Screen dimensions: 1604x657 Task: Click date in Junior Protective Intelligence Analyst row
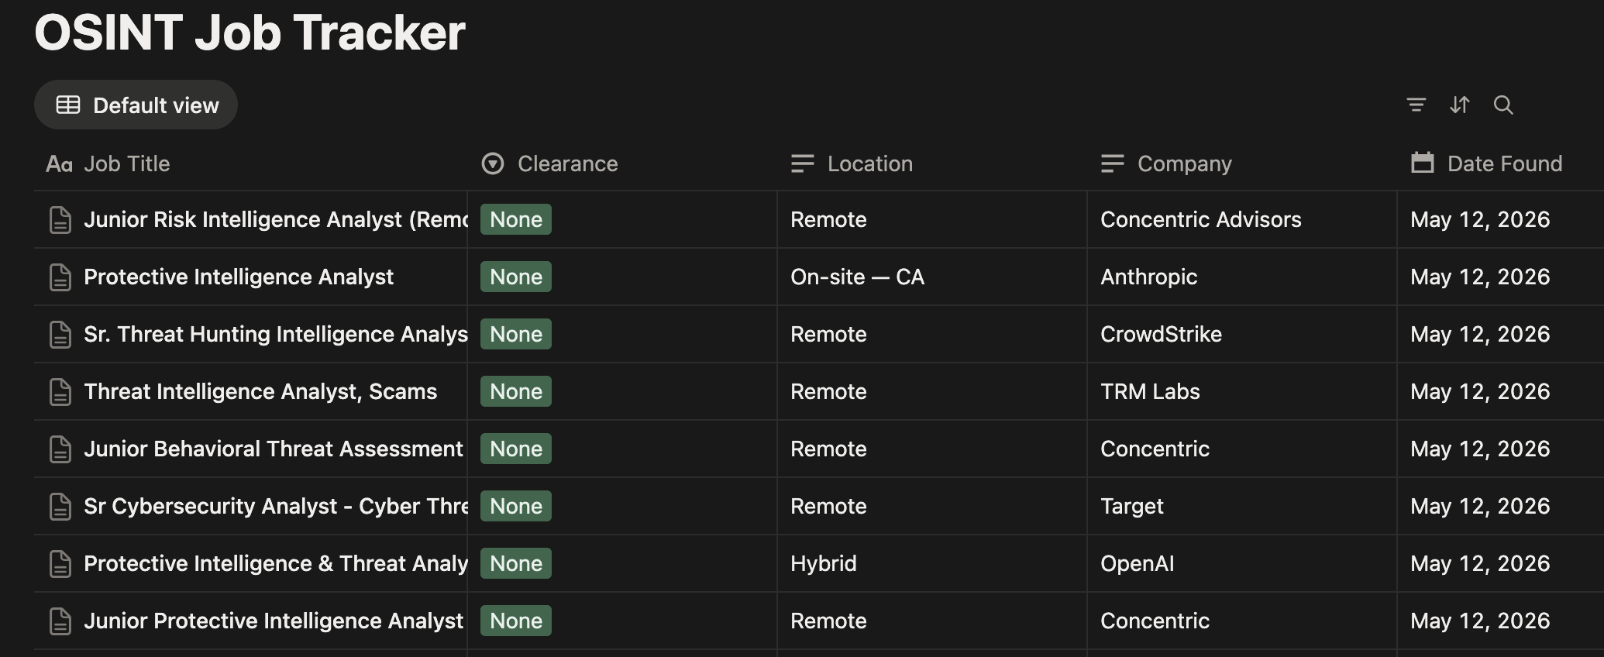point(1480,621)
